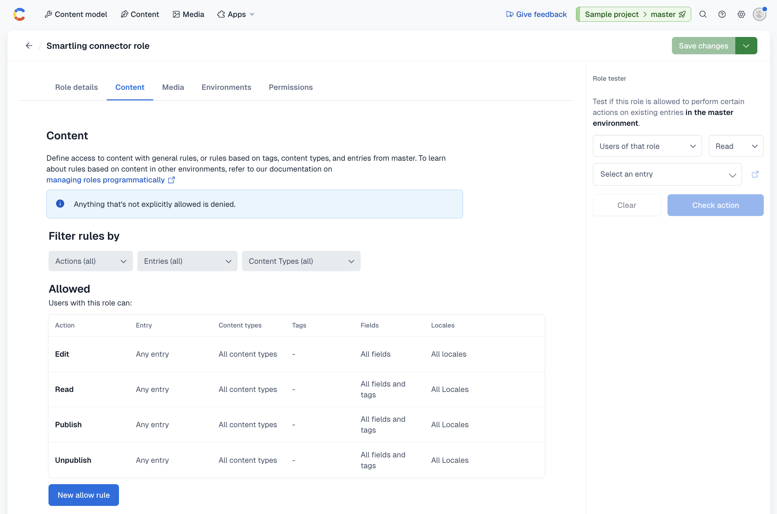
Task: Click Give feedback link
Action: pos(536,14)
